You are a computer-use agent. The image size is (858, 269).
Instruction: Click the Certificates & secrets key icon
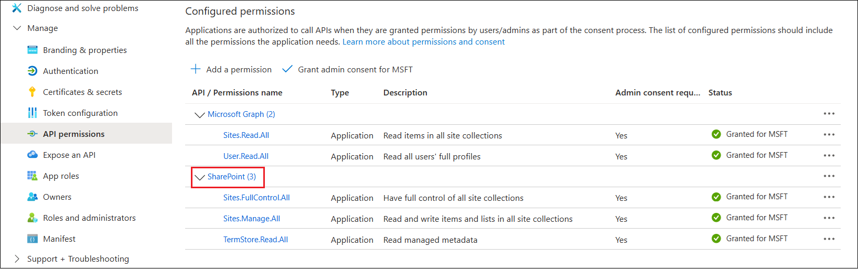click(x=33, y=92)
